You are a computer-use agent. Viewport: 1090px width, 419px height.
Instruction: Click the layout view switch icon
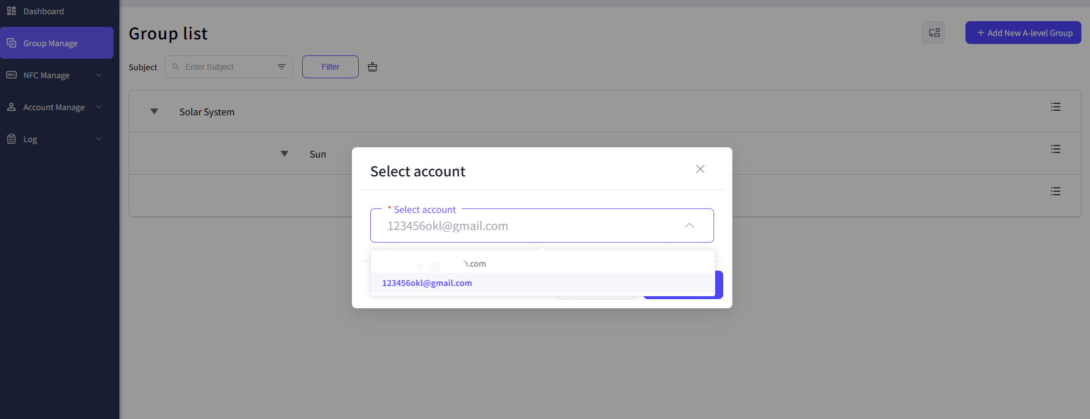pyautogui.click(x=933, y=33)
